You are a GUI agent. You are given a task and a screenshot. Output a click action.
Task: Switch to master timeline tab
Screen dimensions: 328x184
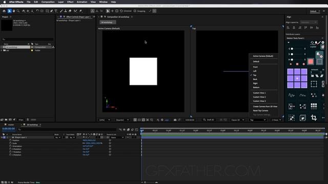[11, 125]
